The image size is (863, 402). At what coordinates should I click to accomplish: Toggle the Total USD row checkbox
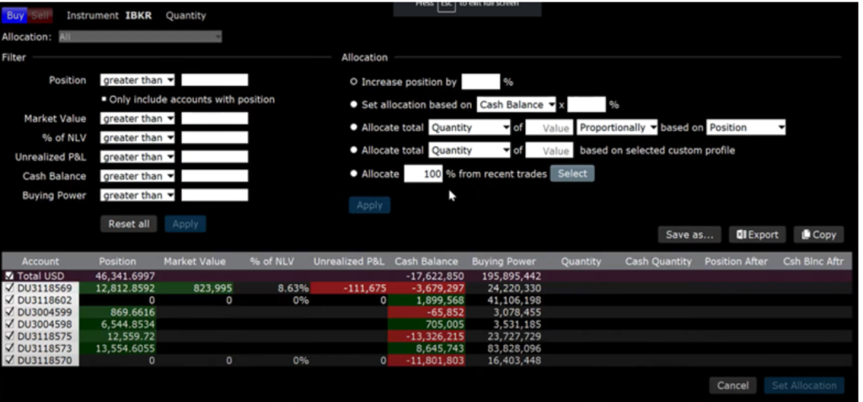point(9,276)
